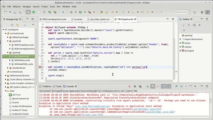The height and width of the screenshot is (120, 213).
Task: Click the Remove All Terminated Launches icon
Action: 140,86
